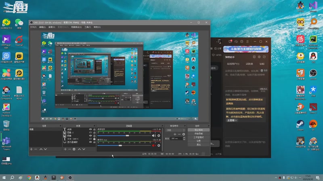
Task: Click the transition duration input field
Action: (176, 139)
